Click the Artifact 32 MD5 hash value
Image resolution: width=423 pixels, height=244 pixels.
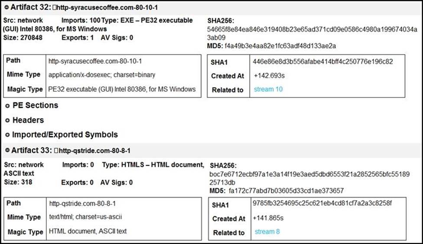click(280, 46)
